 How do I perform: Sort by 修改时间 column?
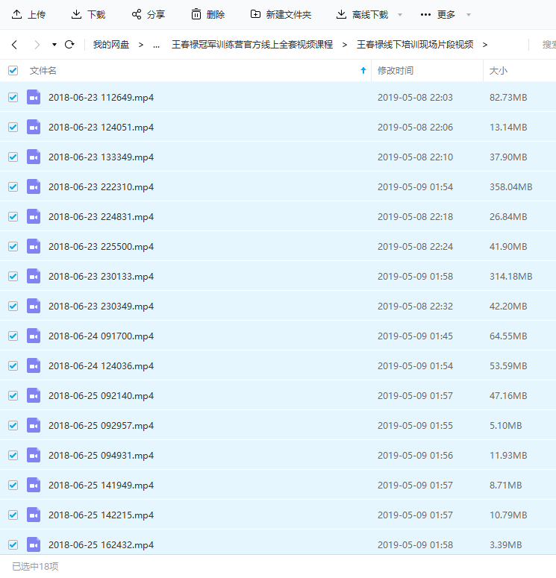tap(395, 70)
